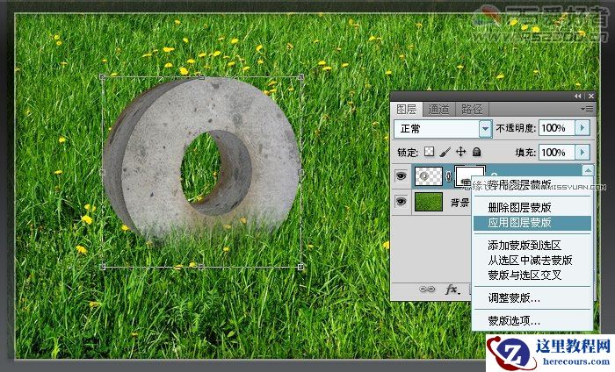The height and width of the screenshot is (372, 615).
Task: Select the layer mask thumbnail
Action: [x=469, y=175]
